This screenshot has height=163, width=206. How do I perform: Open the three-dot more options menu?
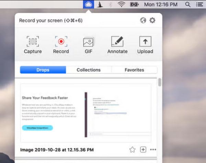153,150
